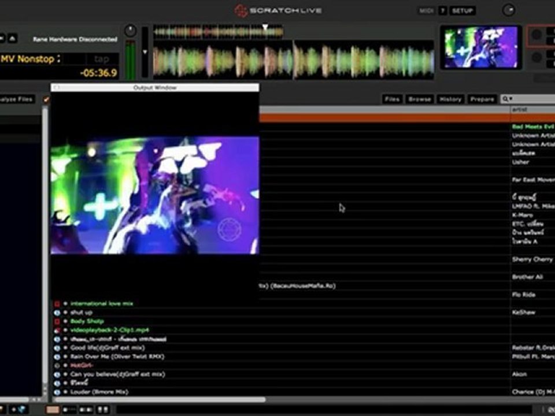Toggle the checkbox beside Analyze Files

pyautogui.click(x=46, y=99)
